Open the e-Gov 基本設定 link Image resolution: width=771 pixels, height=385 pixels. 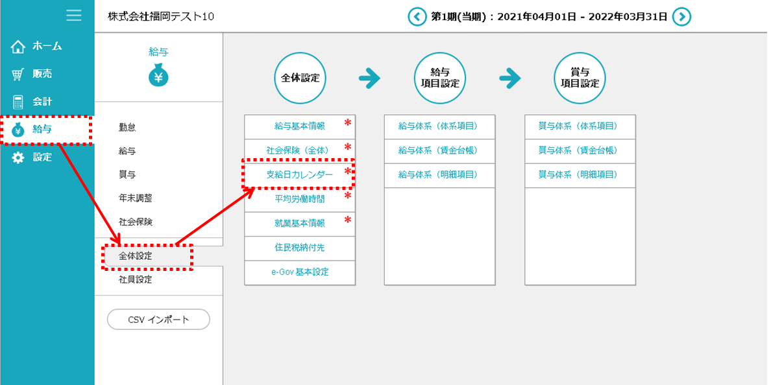(300, 272)
